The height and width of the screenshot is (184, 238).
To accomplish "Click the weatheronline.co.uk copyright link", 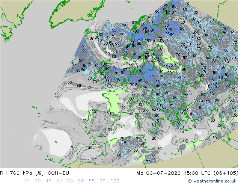I will click(212, 181).
